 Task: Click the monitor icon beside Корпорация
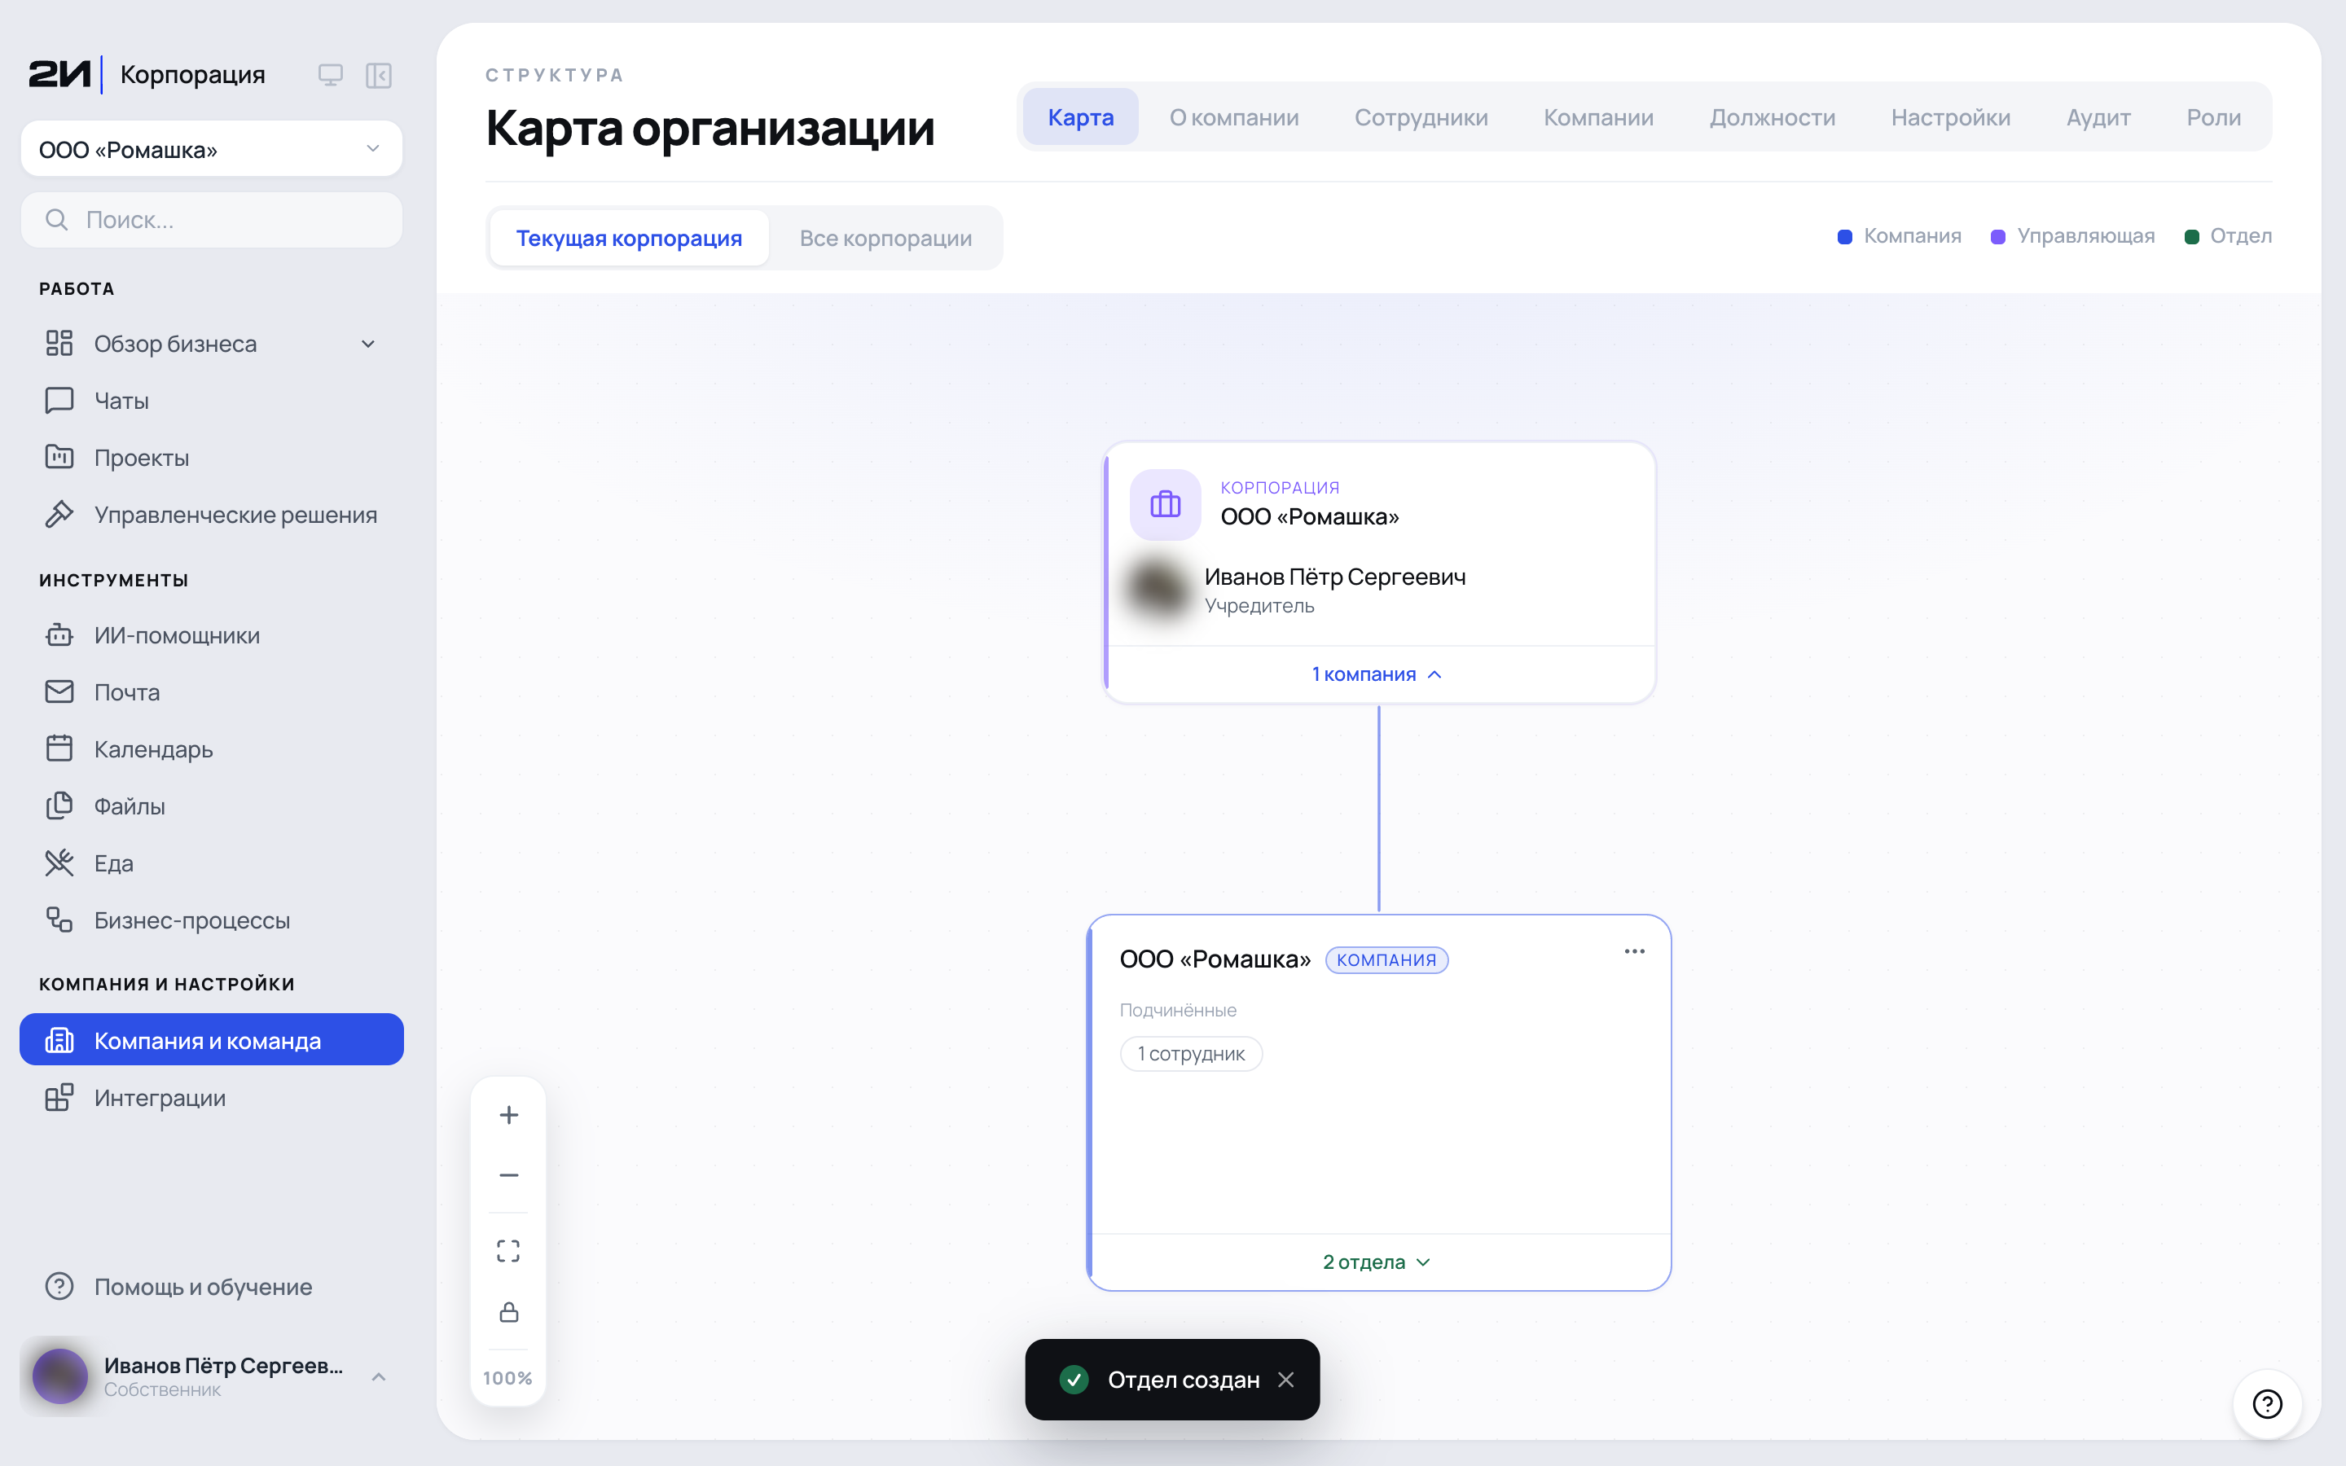pos(331,75)
